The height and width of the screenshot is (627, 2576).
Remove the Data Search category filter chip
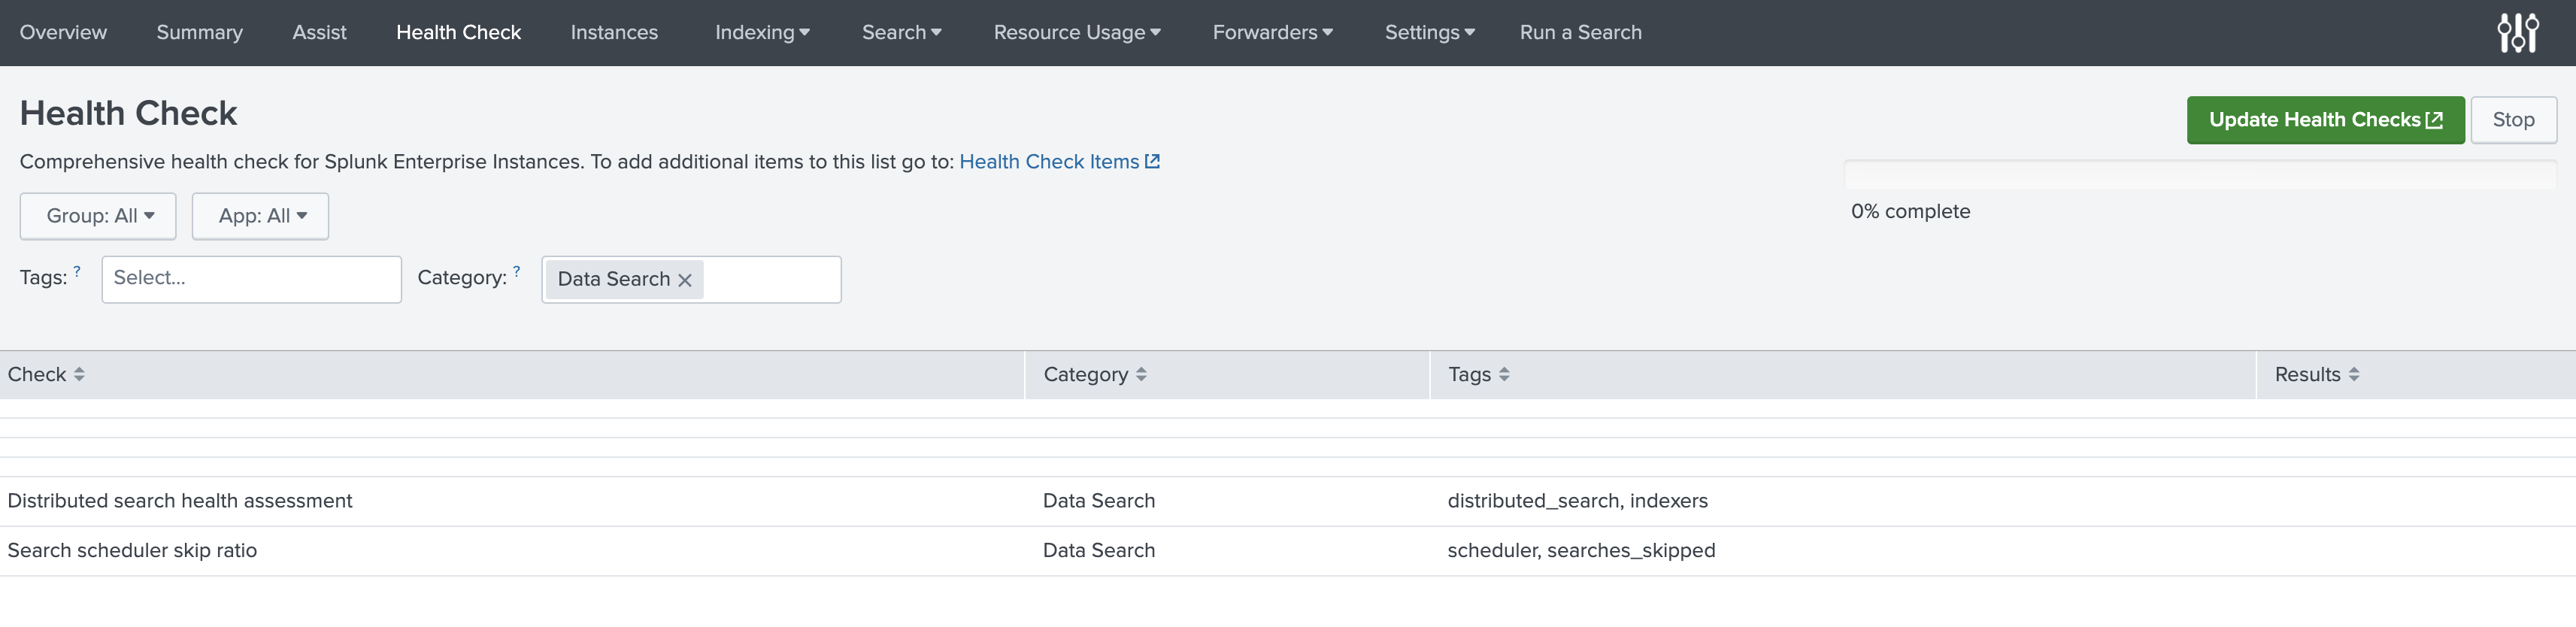point(685,280)
